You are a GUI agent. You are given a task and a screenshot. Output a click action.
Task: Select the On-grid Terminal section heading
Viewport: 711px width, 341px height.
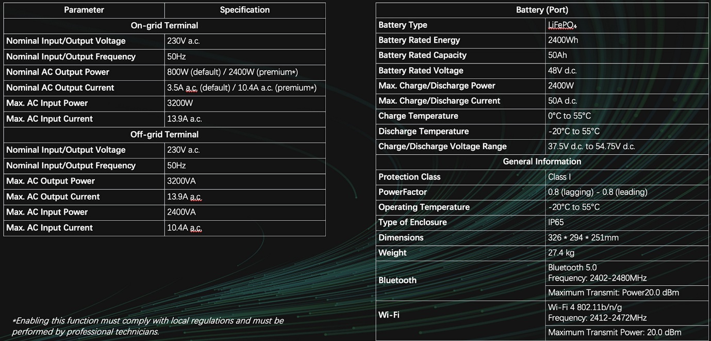[x=164, y=25]
